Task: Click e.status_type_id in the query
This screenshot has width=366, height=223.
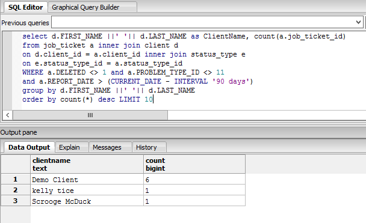Action: [69, 63]
